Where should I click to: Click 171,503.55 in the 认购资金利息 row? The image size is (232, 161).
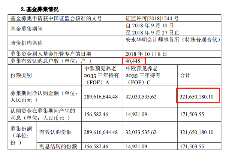[x=194, y=115]
